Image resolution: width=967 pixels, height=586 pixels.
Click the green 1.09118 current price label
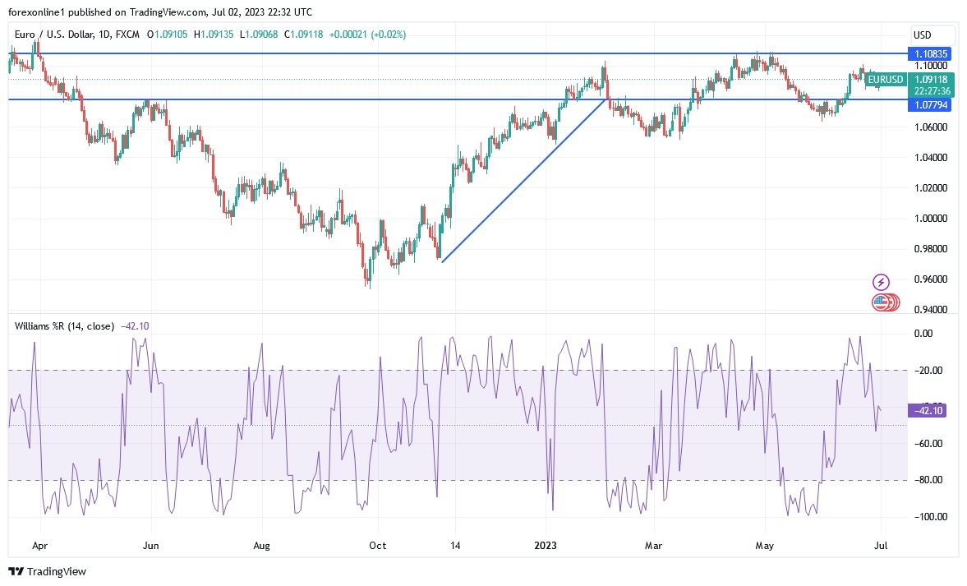pos(932,81)
